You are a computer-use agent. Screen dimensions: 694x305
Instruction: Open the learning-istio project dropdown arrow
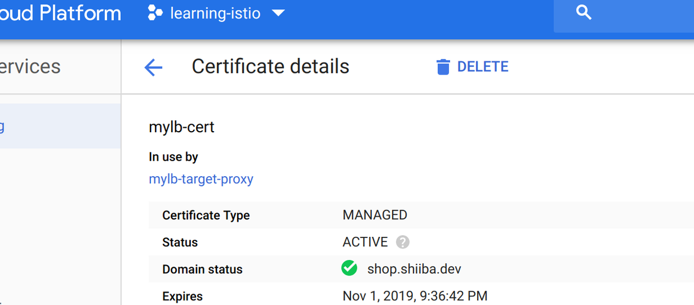pos(278,13)
